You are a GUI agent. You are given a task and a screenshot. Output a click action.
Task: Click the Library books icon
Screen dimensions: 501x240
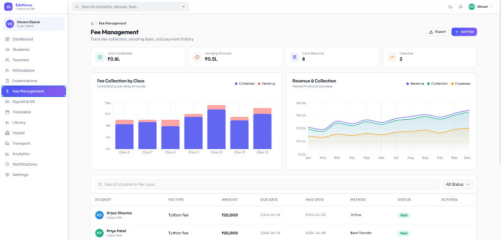[7, 123]
